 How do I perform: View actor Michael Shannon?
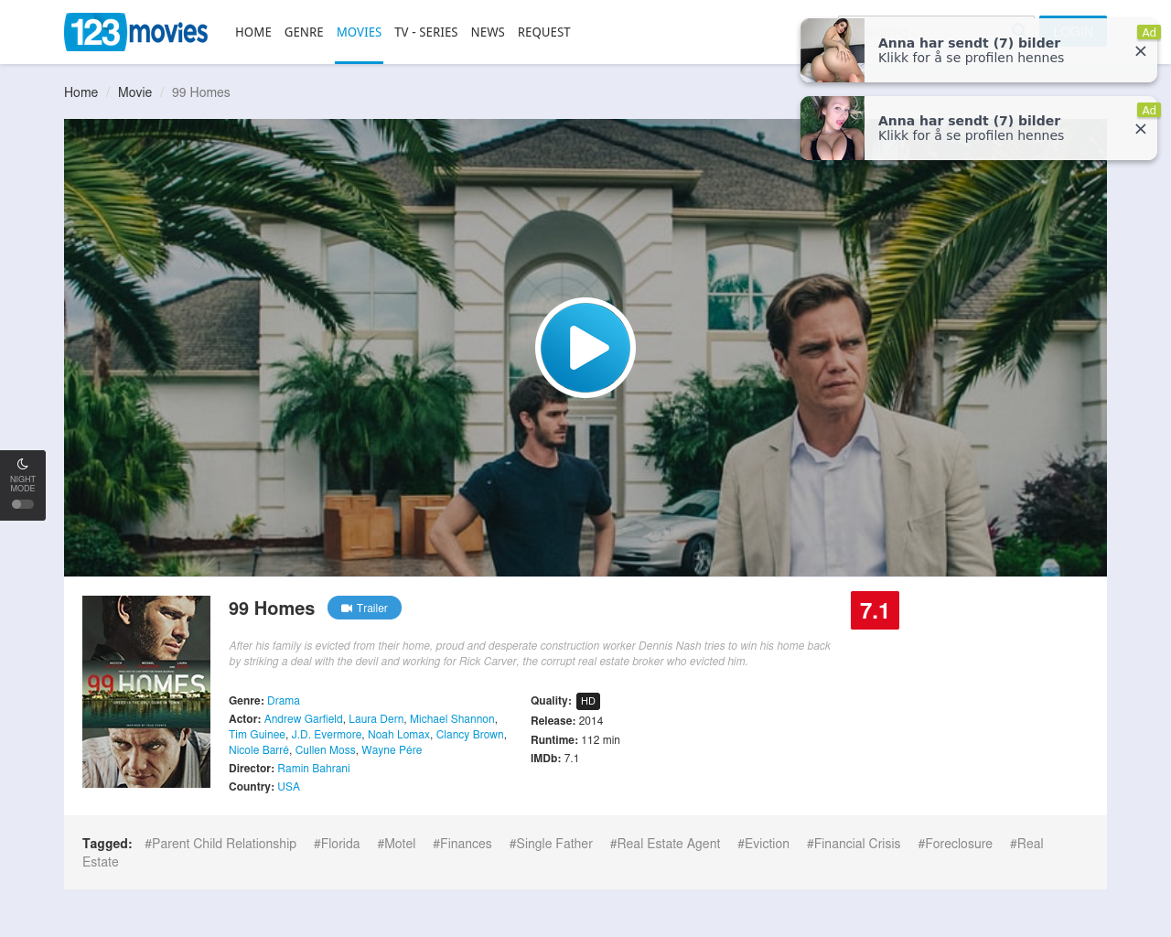coord(452,719)
